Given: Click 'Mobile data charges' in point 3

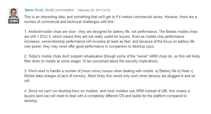Looking at the screenshot, I should coord(40,76).
